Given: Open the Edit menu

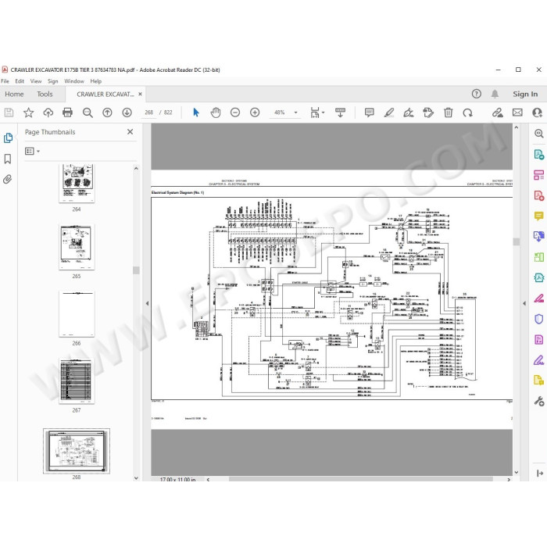Looking at the screenshot, I should point(20,81).
